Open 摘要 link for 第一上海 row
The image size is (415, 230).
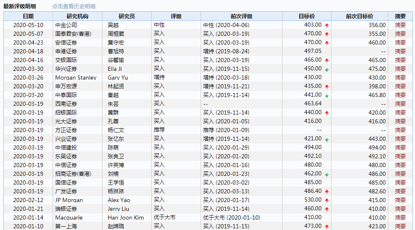tap(400, 226)
